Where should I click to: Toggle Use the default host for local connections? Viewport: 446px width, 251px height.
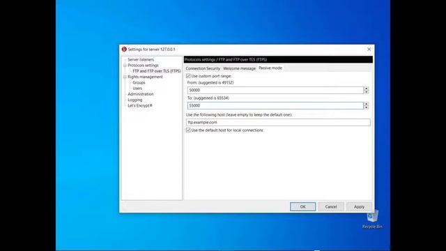[188, 130]
